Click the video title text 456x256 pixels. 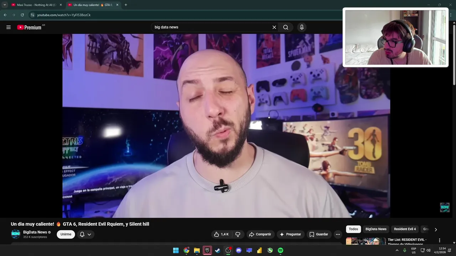(80, 224)
